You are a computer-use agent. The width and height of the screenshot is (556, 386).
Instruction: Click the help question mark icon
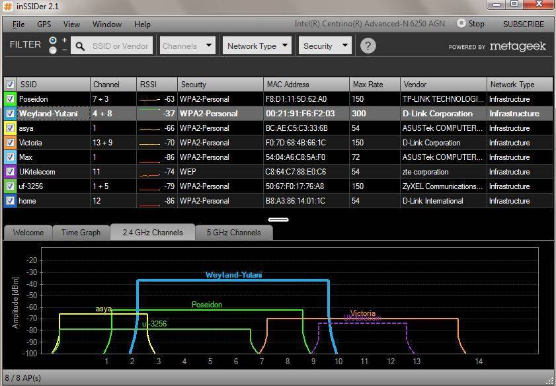(x=368, y=46)
